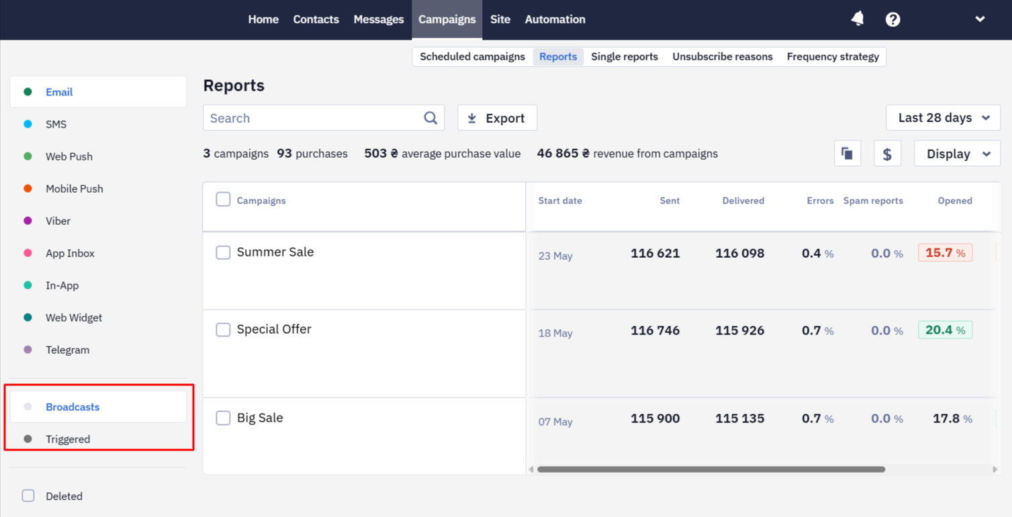
Task: Click the help question mark icon
Action: tap(892, 19)
